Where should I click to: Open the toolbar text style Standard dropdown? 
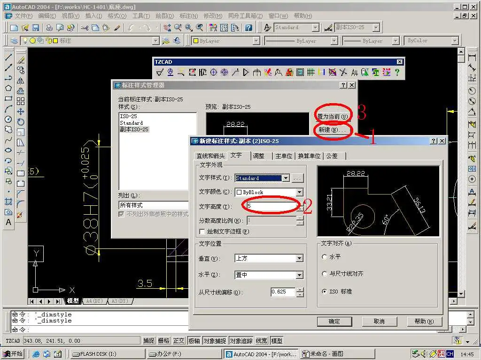pyautogui.click(x=315, y=28)
